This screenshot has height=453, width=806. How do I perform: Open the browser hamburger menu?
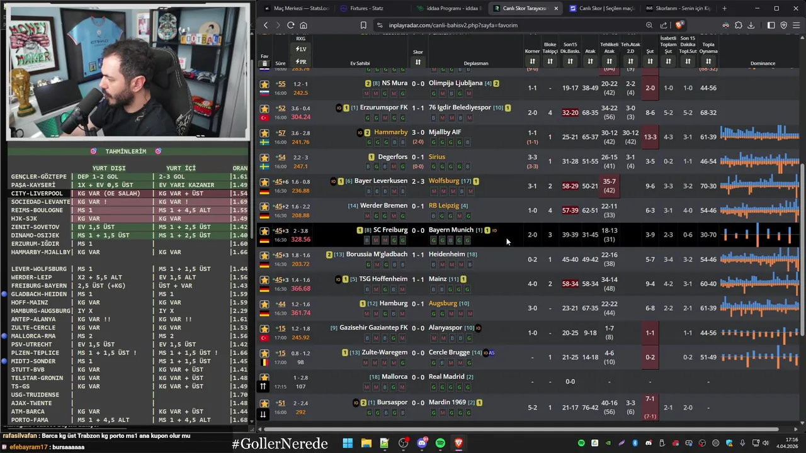pyautogui.click(x=797, y=25)
